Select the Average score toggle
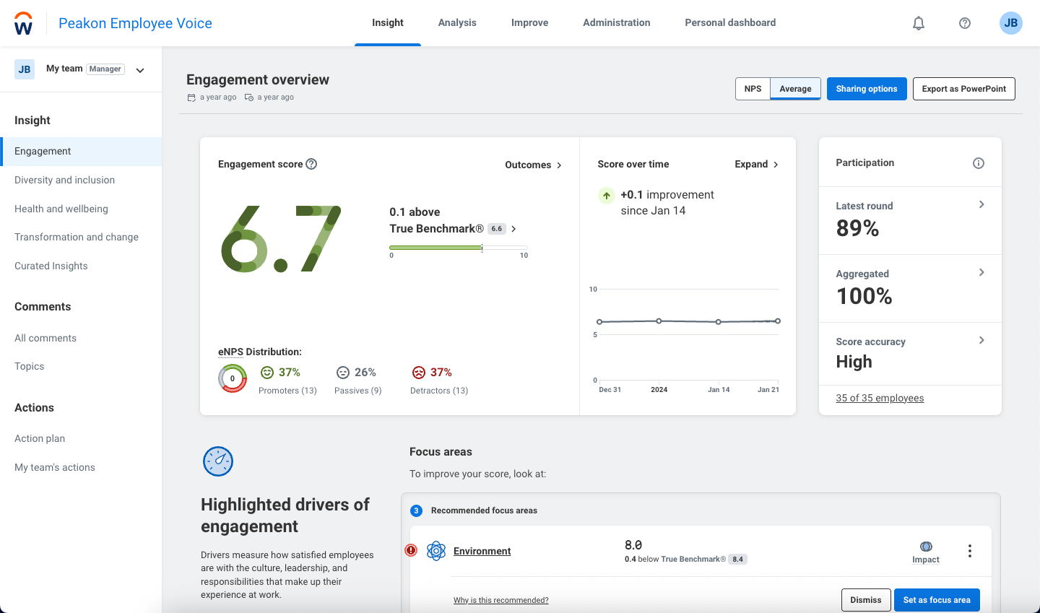The height and width of the screenshot is (613, 1040). tap(795, 88)
